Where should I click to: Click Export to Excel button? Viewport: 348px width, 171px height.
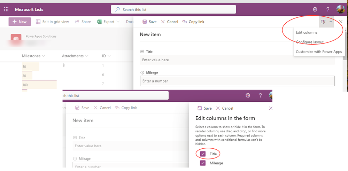[106, 22]
